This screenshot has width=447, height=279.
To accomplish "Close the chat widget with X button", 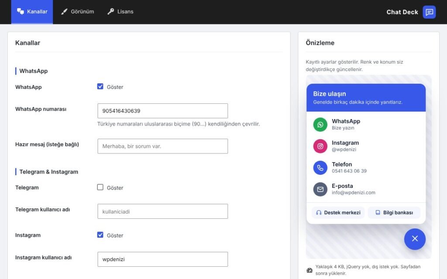I will click(415, 239).
